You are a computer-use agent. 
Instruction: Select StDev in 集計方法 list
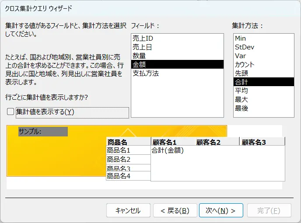coord(263,47)
